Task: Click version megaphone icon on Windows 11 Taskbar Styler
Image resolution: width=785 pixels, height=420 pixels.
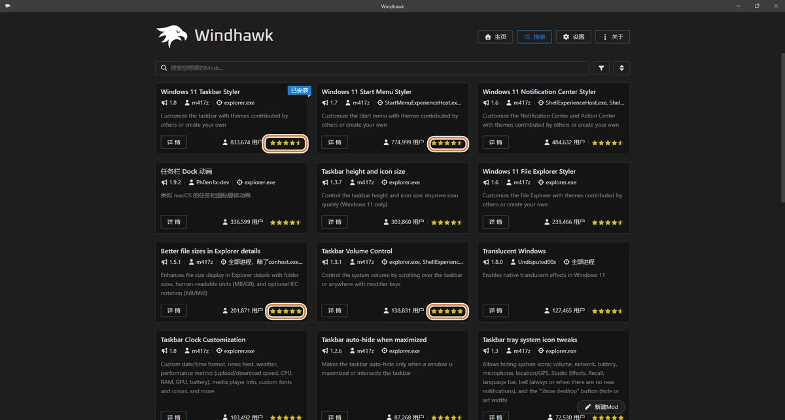Action: point(164,103)
